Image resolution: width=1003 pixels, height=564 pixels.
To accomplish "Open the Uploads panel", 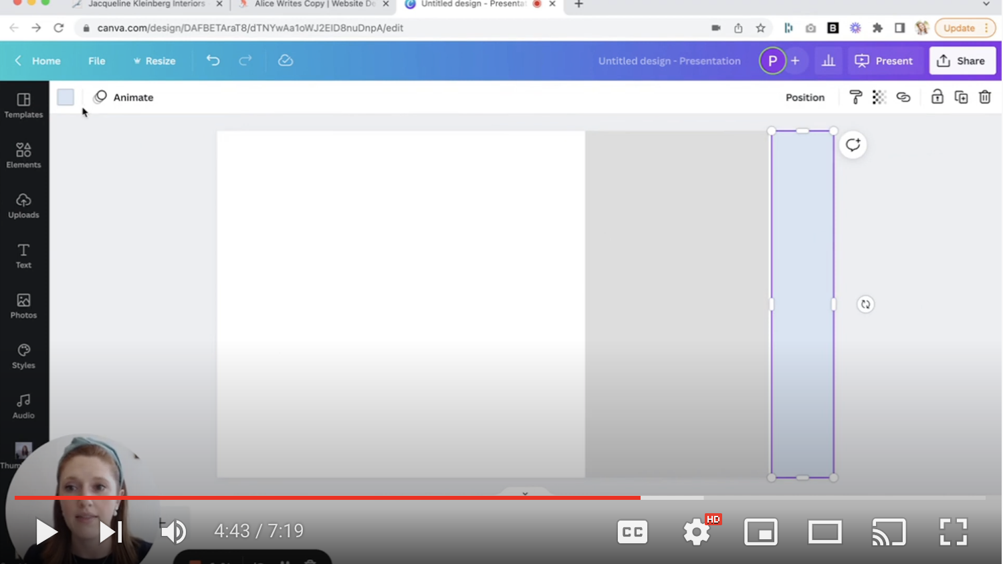I will click(x=24, y=206).
